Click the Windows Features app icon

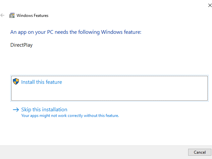point(12,16)
